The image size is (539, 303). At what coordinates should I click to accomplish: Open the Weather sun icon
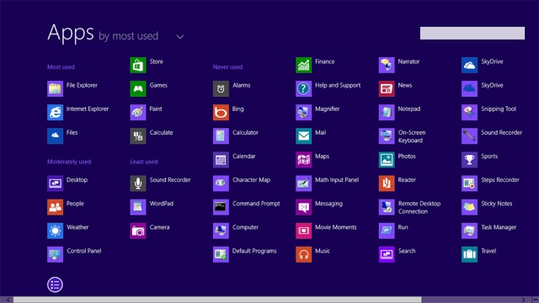(55, 231)
